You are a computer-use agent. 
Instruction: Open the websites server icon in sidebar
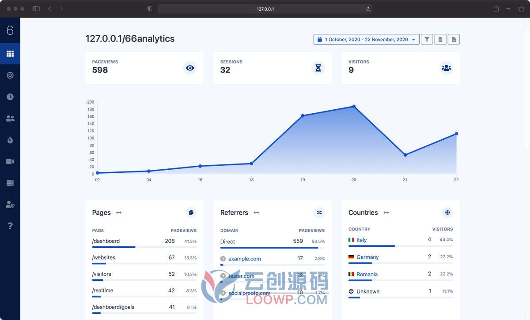tap(10, 183)
